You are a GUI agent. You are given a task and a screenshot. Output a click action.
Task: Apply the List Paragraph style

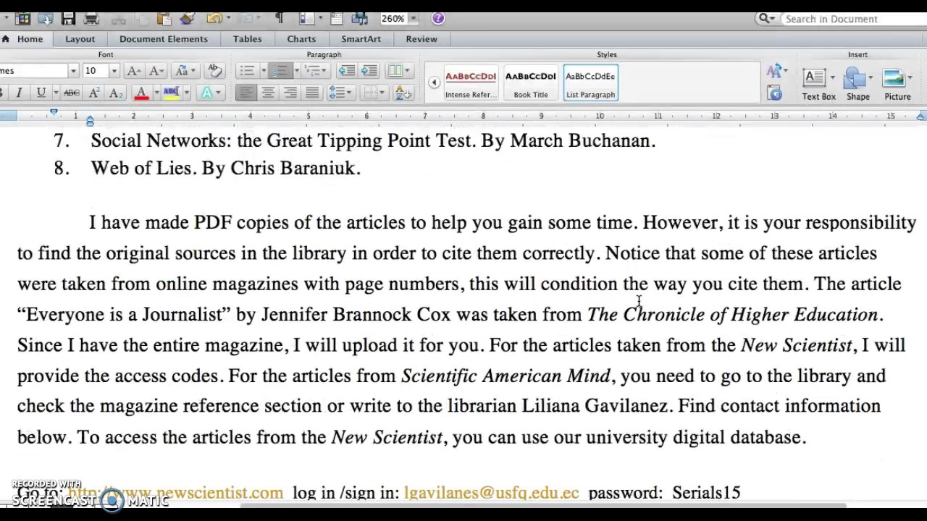590,83
